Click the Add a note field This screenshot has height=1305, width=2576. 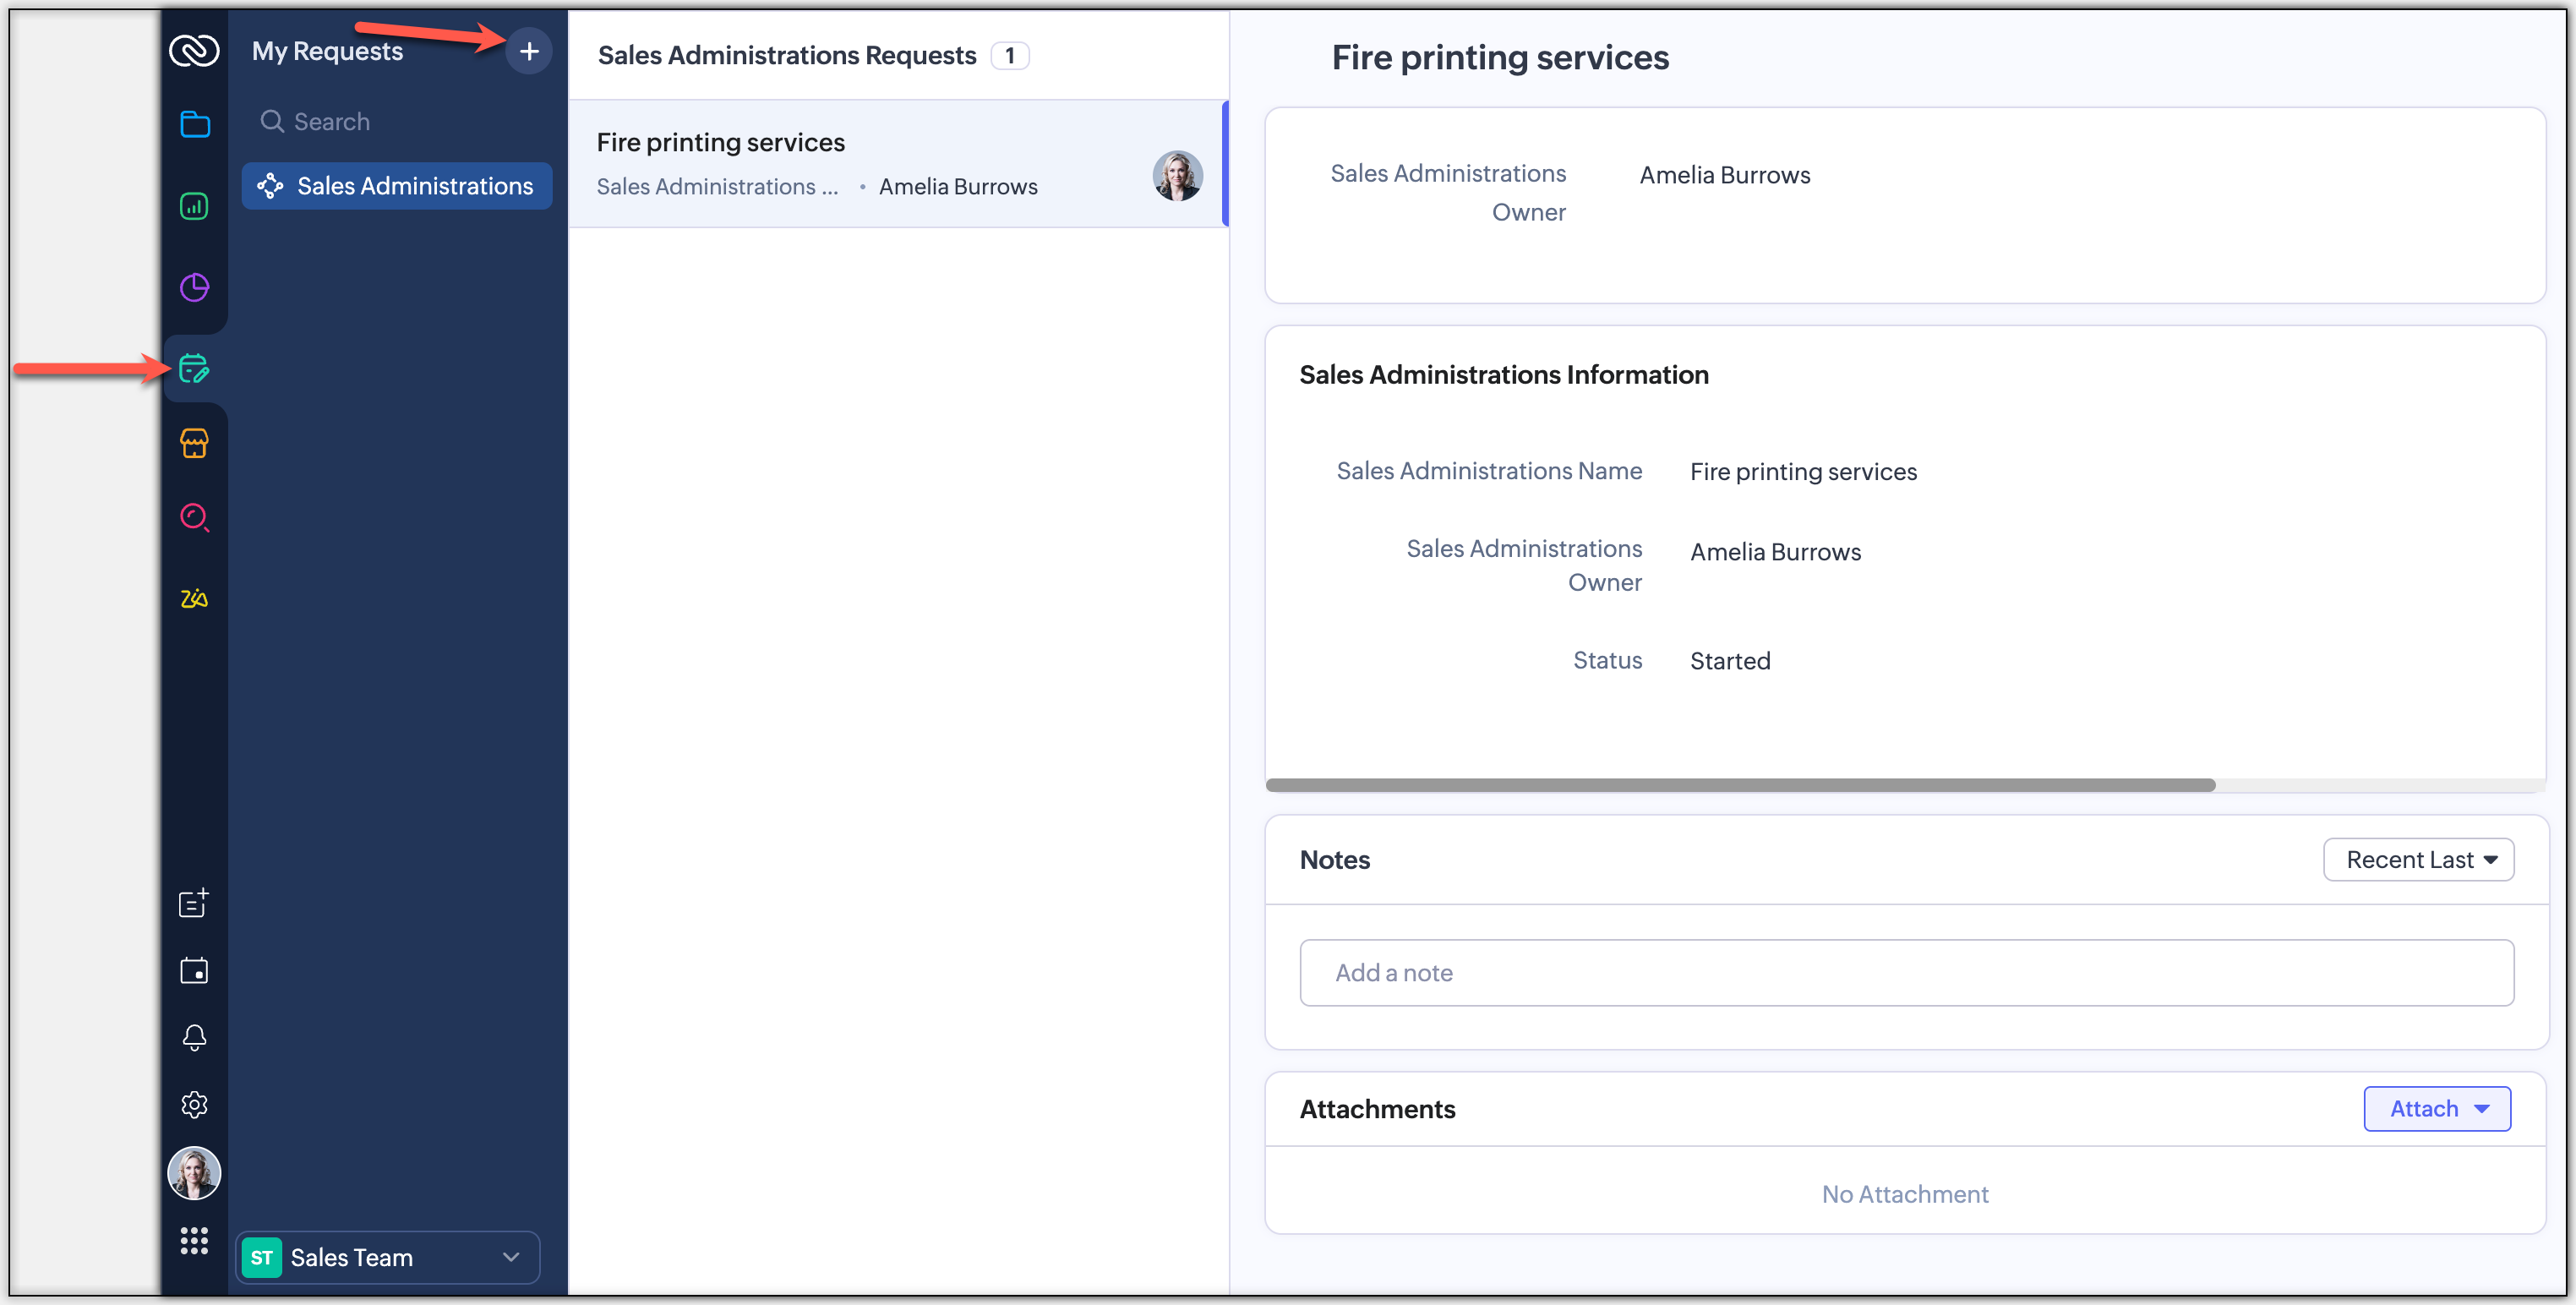point(1905,973)
